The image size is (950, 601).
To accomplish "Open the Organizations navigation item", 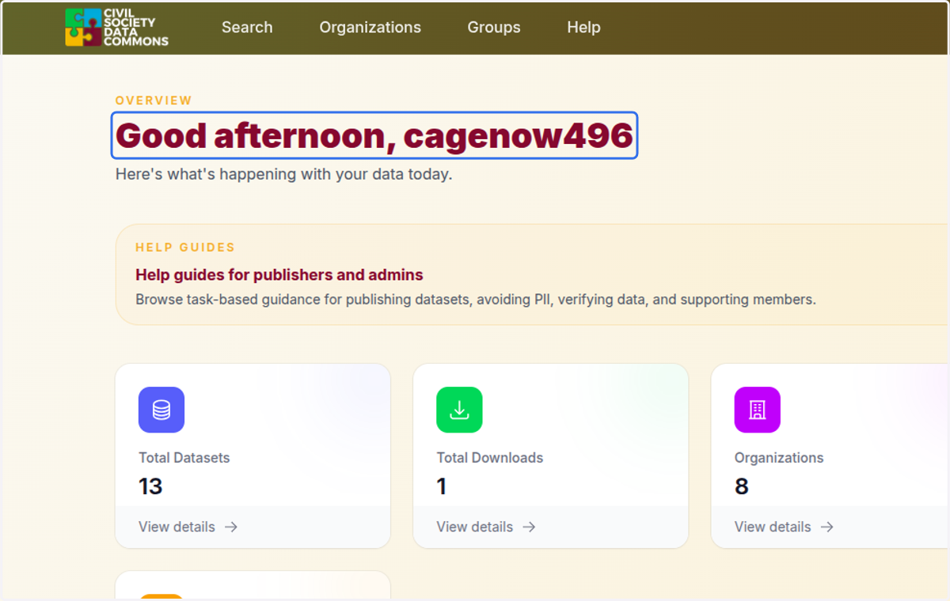I will [370, 27].
